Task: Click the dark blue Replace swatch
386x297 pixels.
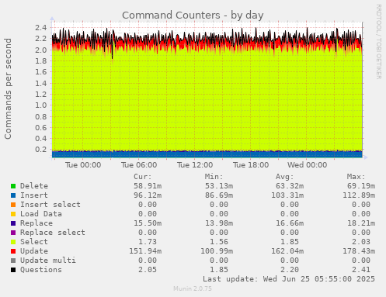Action: point(13,223)
